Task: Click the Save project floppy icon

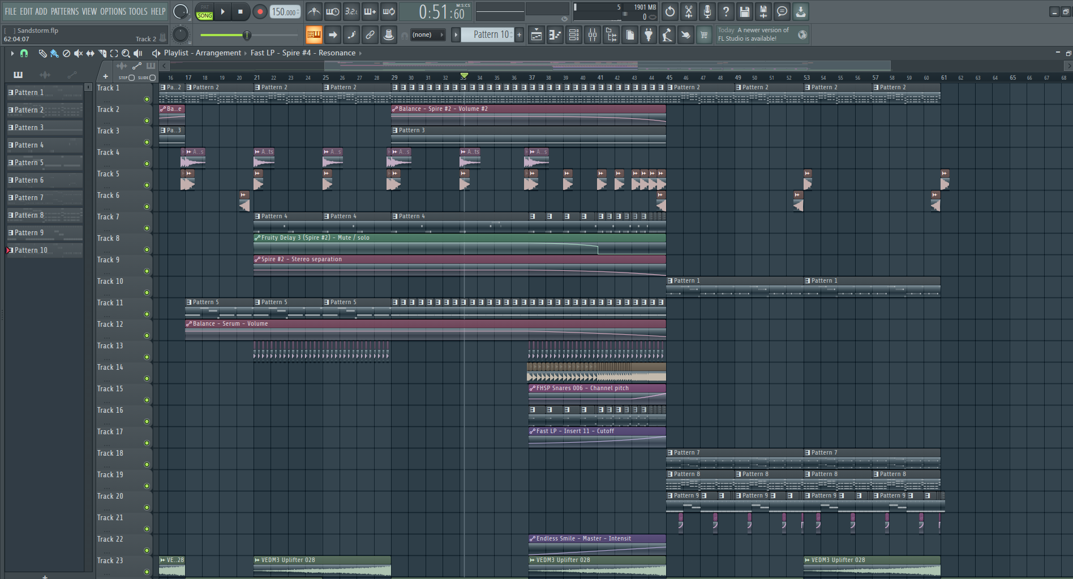Action: coord(745,11)
